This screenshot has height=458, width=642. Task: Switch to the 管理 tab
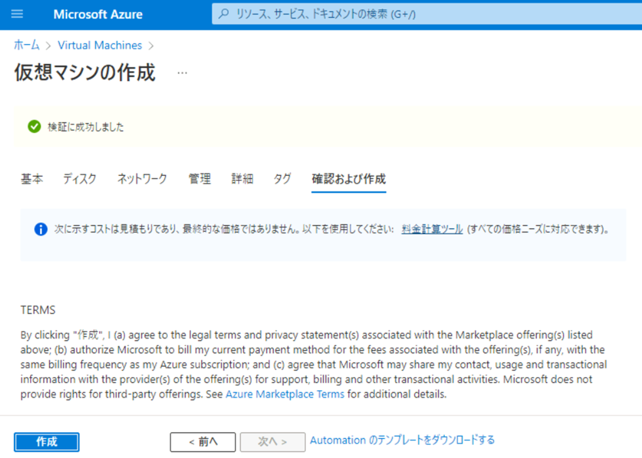[199, 178]
